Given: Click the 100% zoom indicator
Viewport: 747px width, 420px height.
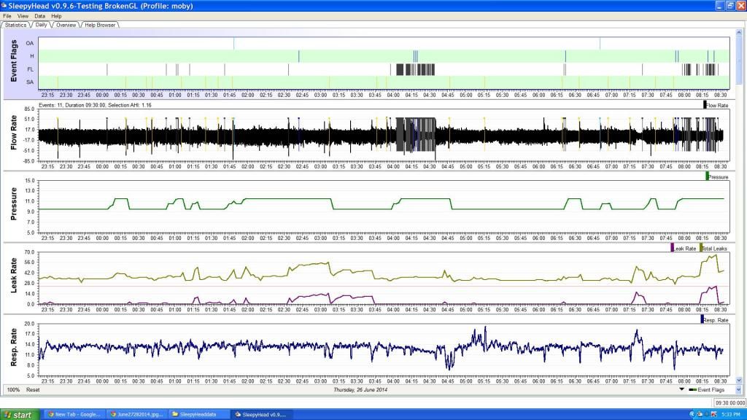Looking at the screenshot, I should click(x=13, y=389).
